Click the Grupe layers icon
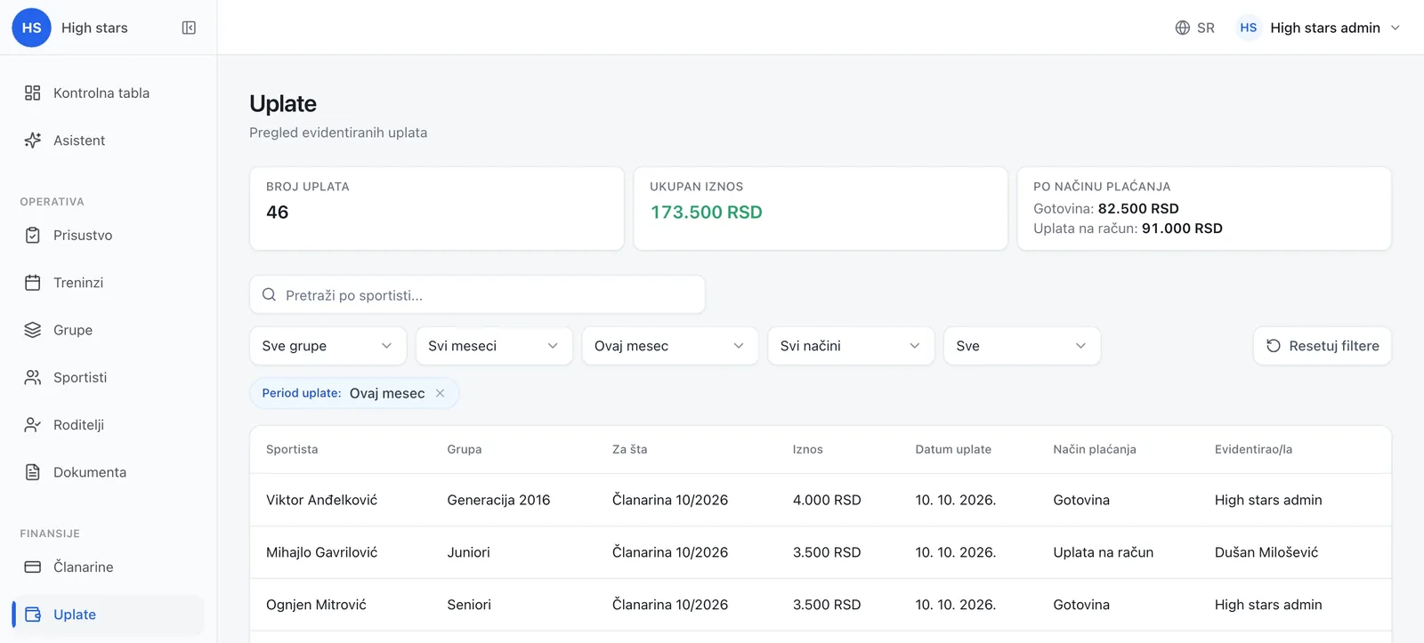The image size is (1424, 643). click(x=33, y=330)
